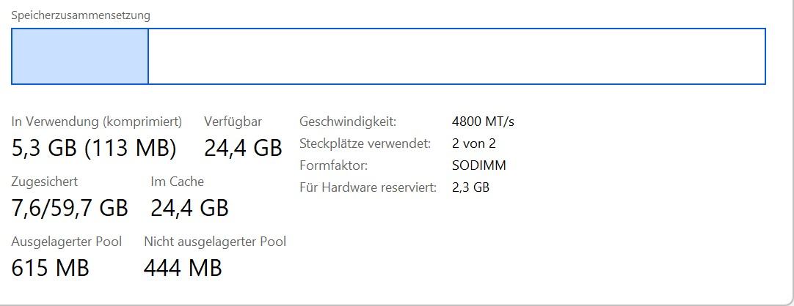Click the Zugesichert label
This screenshot has height=306, width=794.
(44, 182)
